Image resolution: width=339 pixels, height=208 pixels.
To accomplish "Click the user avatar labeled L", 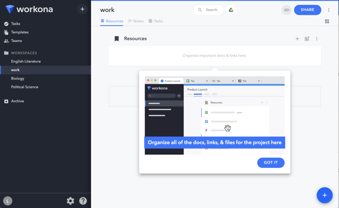I will click(x=8, y=201).
